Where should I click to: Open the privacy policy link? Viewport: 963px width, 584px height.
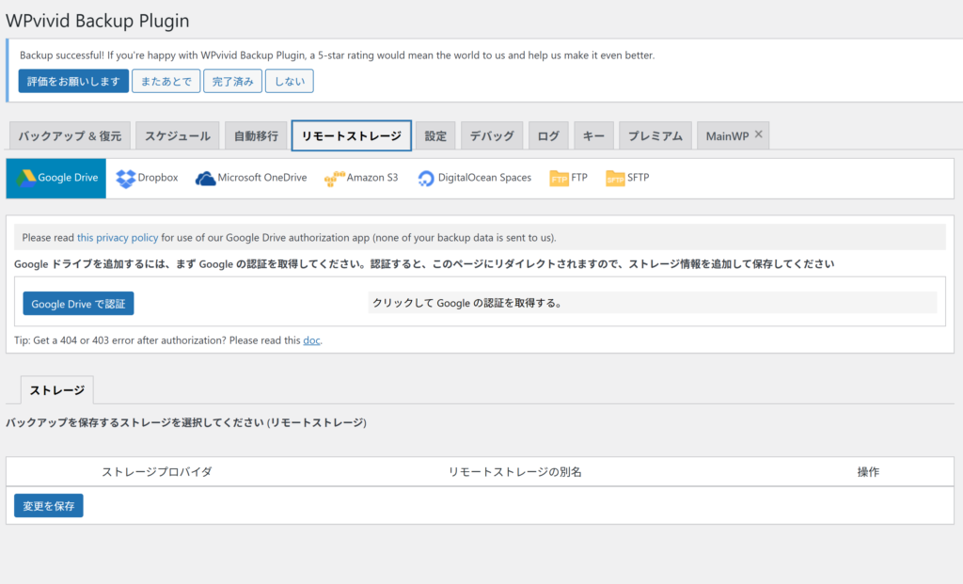click(118, 238)
